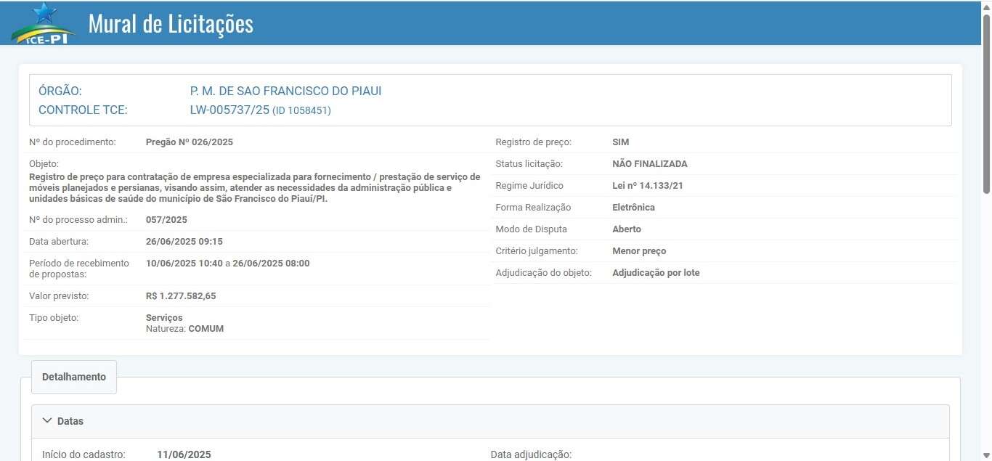Click the Objeto description paragraph
This screenshot has width=992, height=461.
(254, 187)
